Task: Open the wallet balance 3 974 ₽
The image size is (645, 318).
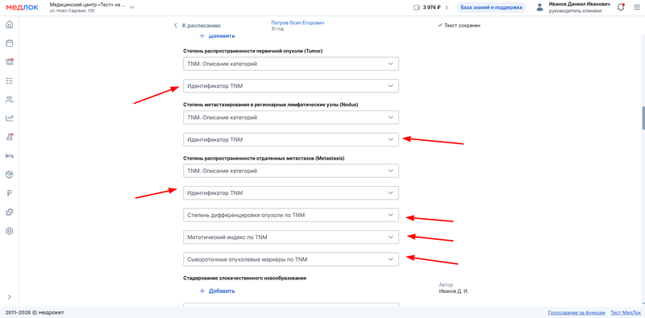Action: (x=431, y=7)
